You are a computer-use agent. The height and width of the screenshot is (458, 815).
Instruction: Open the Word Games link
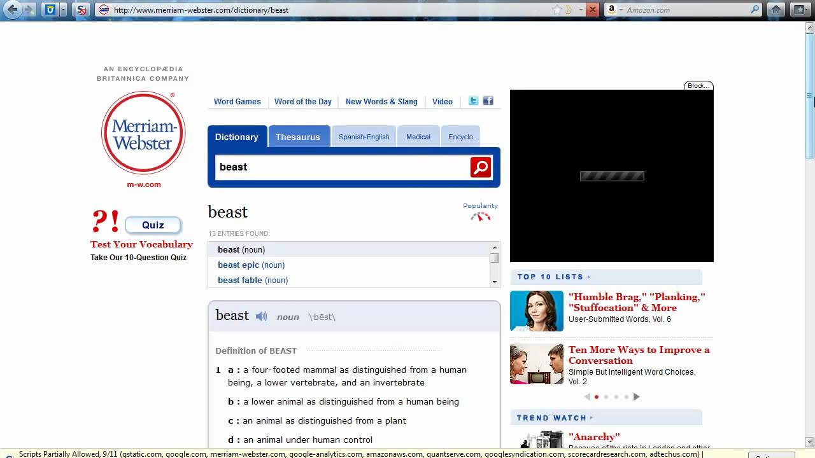[237, 102]
